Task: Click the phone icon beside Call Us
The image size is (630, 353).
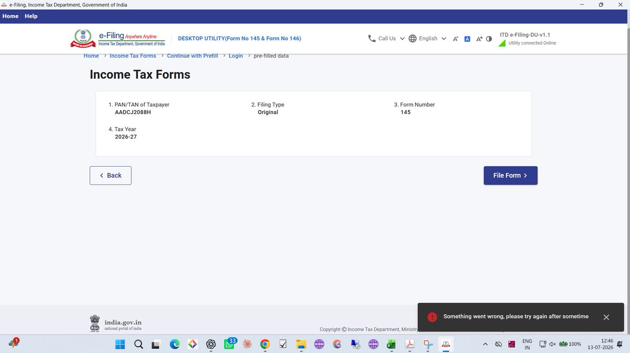Action: coord(372,38)
